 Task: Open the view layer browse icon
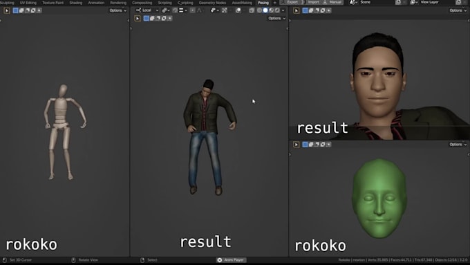point(413,2)
